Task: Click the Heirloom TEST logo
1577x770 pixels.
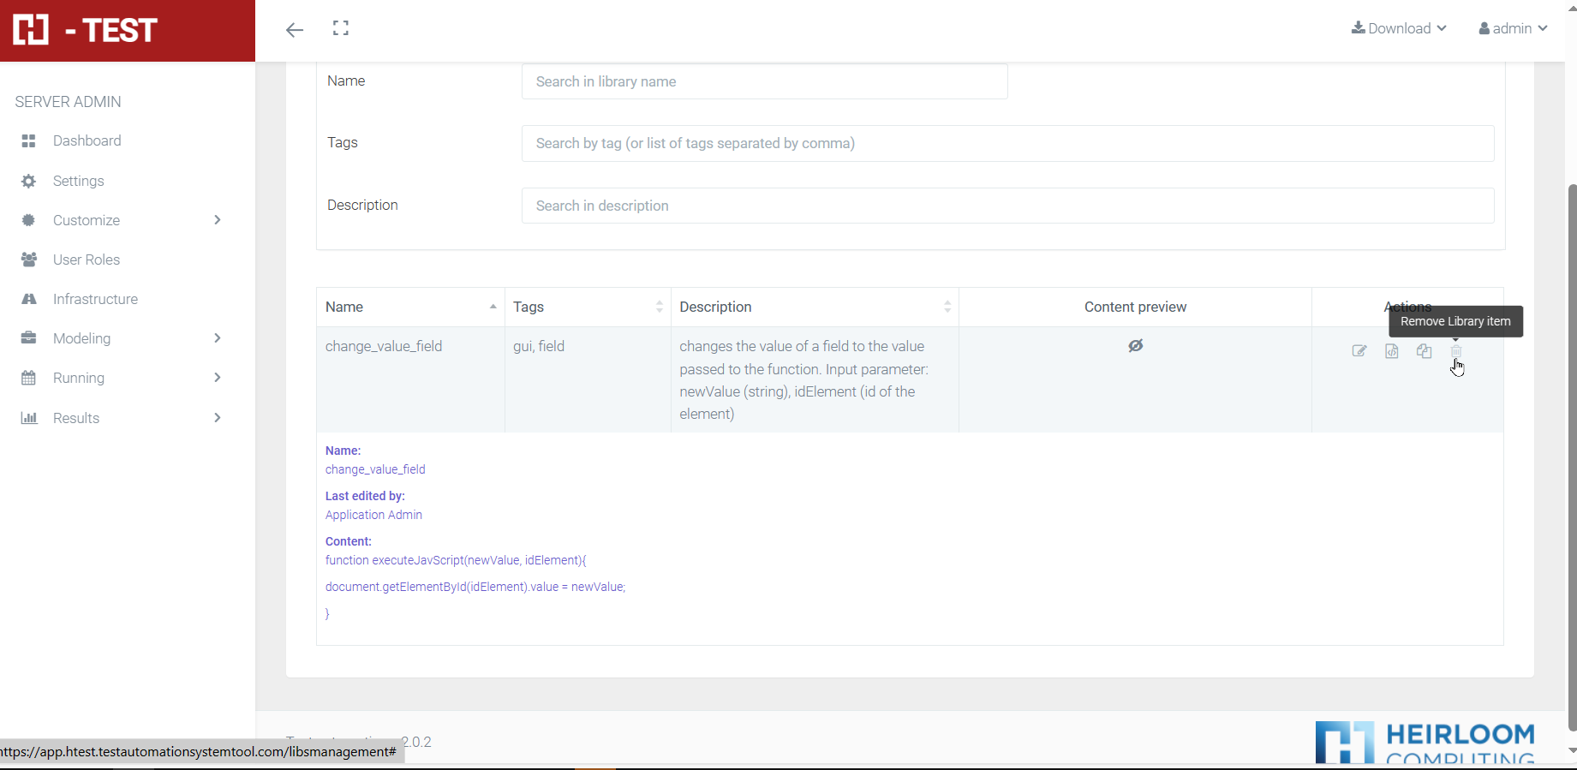Action: tap(86, 30)
